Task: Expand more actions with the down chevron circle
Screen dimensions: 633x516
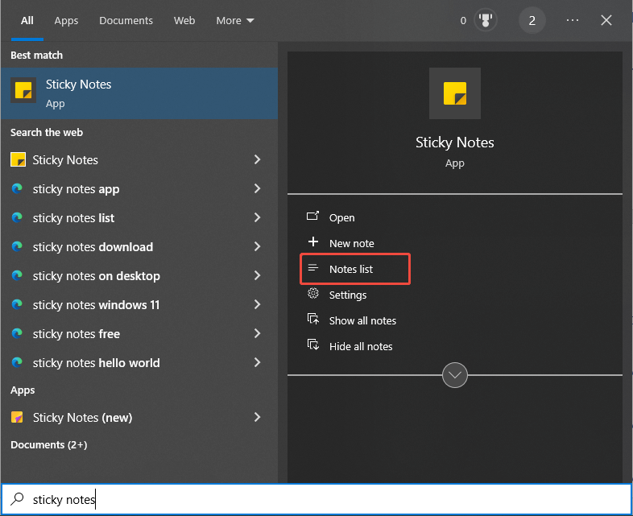Action: click(455, 375)
